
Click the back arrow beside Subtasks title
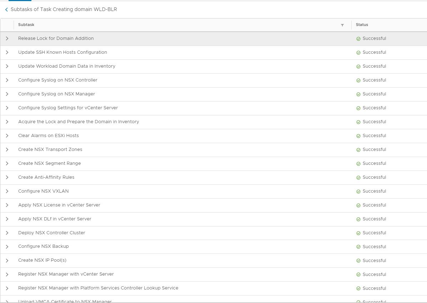click(6, 10)
